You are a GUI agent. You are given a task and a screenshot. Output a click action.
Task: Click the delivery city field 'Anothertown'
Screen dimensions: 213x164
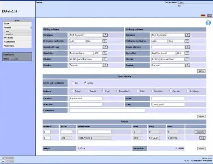pos(172,59)
